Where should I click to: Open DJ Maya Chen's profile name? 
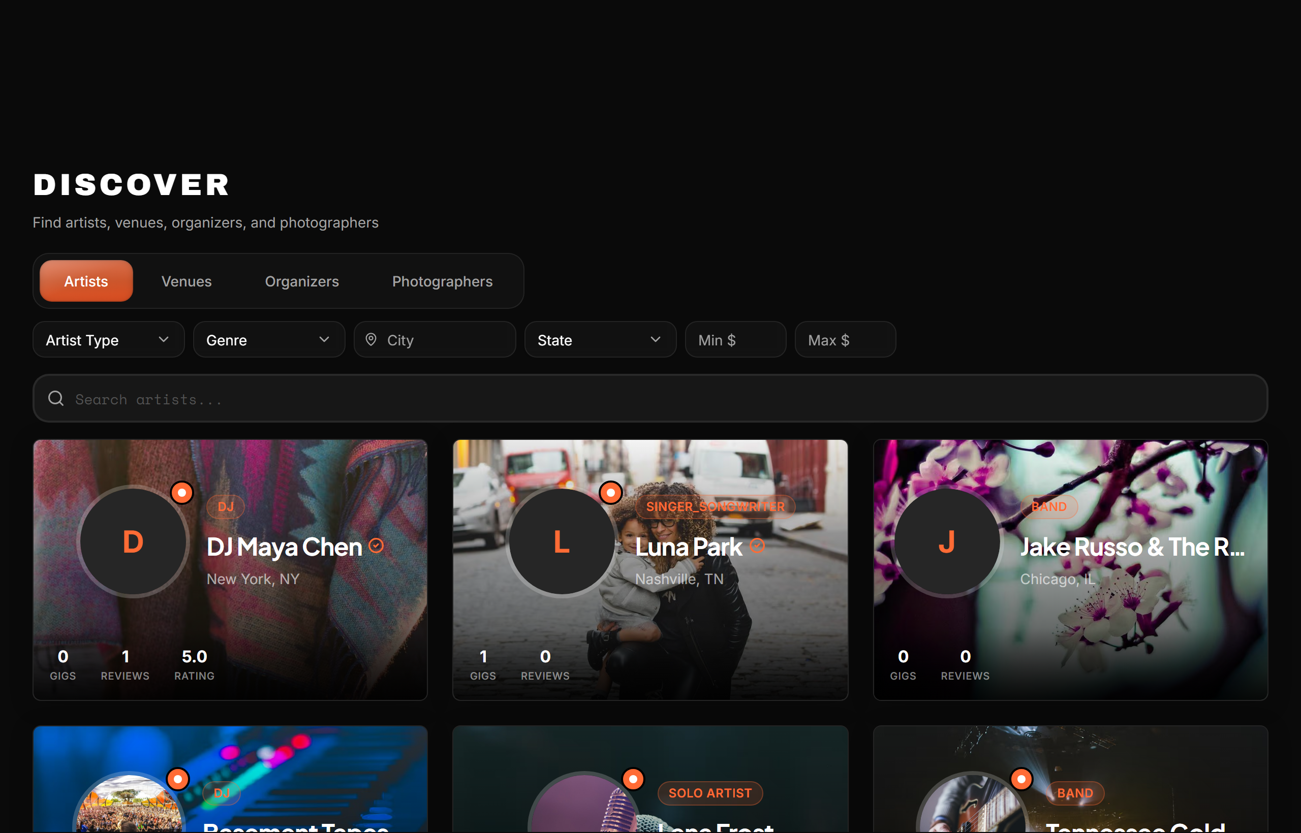coord(284,547)
